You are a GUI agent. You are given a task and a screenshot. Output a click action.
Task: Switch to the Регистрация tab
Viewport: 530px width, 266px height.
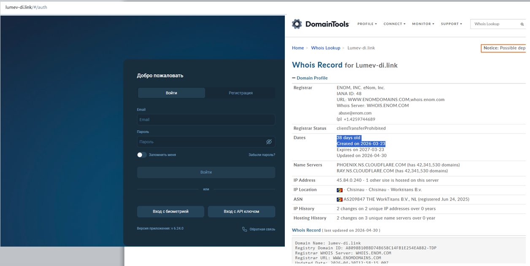[241, 93]
